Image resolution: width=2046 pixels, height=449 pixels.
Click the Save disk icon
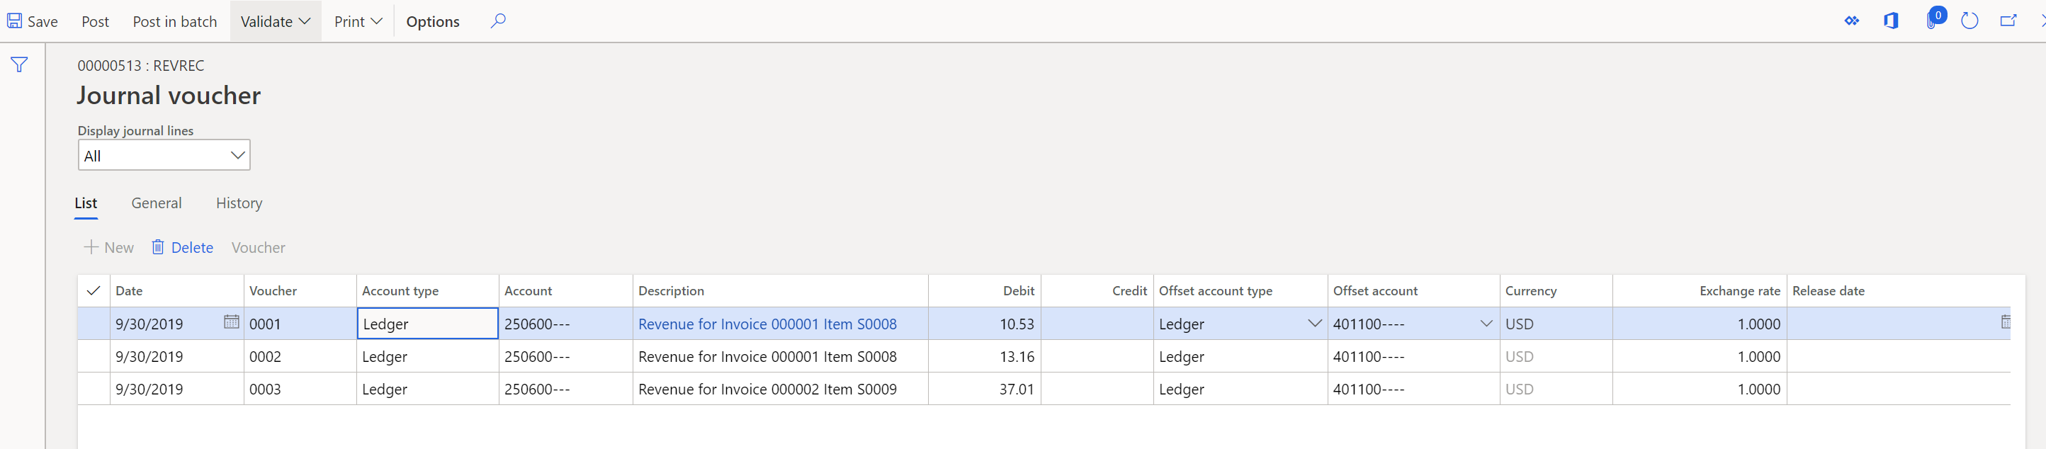[14, 21]
